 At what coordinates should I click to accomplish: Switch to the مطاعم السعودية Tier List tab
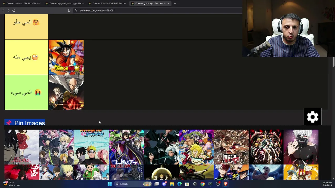pyautogui.click(x=64, y=3)
